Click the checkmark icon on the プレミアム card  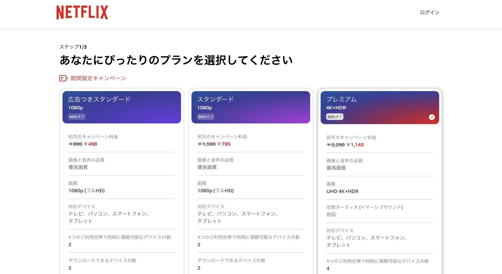pyautogui.click(x=432, y=117)
